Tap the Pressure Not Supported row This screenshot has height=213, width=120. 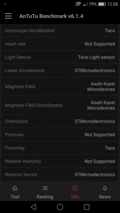click(60, 135)
